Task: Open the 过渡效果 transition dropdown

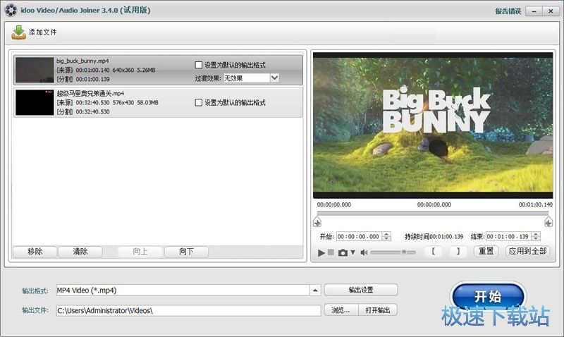Action: pos(274,78)
